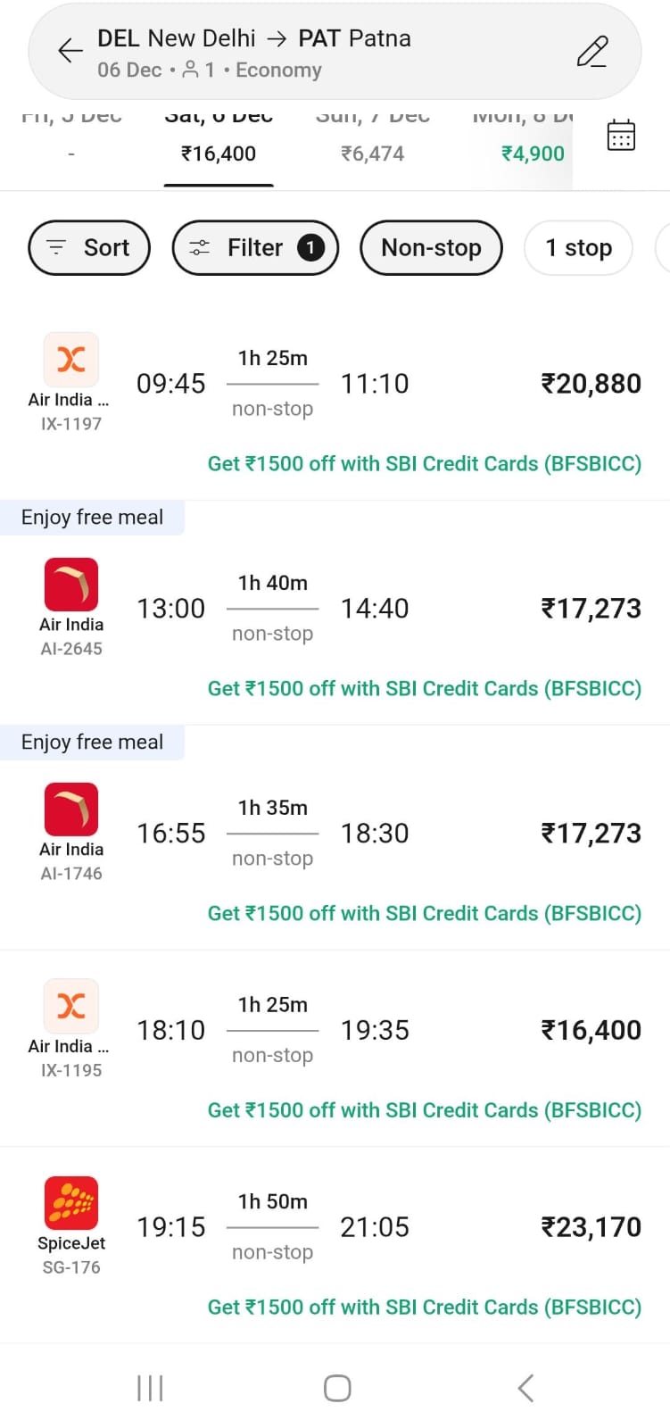Open the Filter panel
Screen dimensions: 670x1428
255,247
